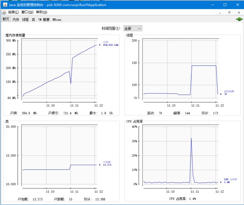Click the green connection status icon
Image resolution: width=244 pixels, height=205 pixels.
(239, 19)
